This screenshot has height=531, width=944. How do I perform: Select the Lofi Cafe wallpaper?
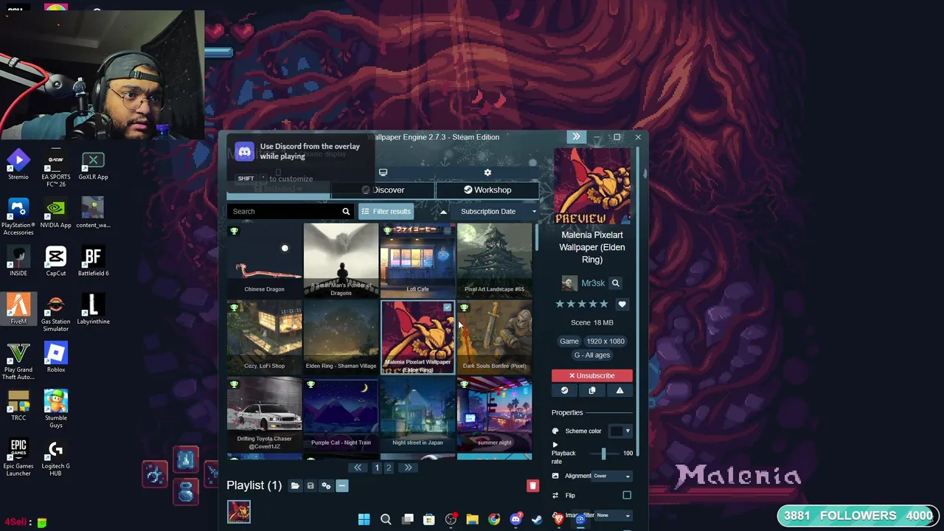coord(417,260)
